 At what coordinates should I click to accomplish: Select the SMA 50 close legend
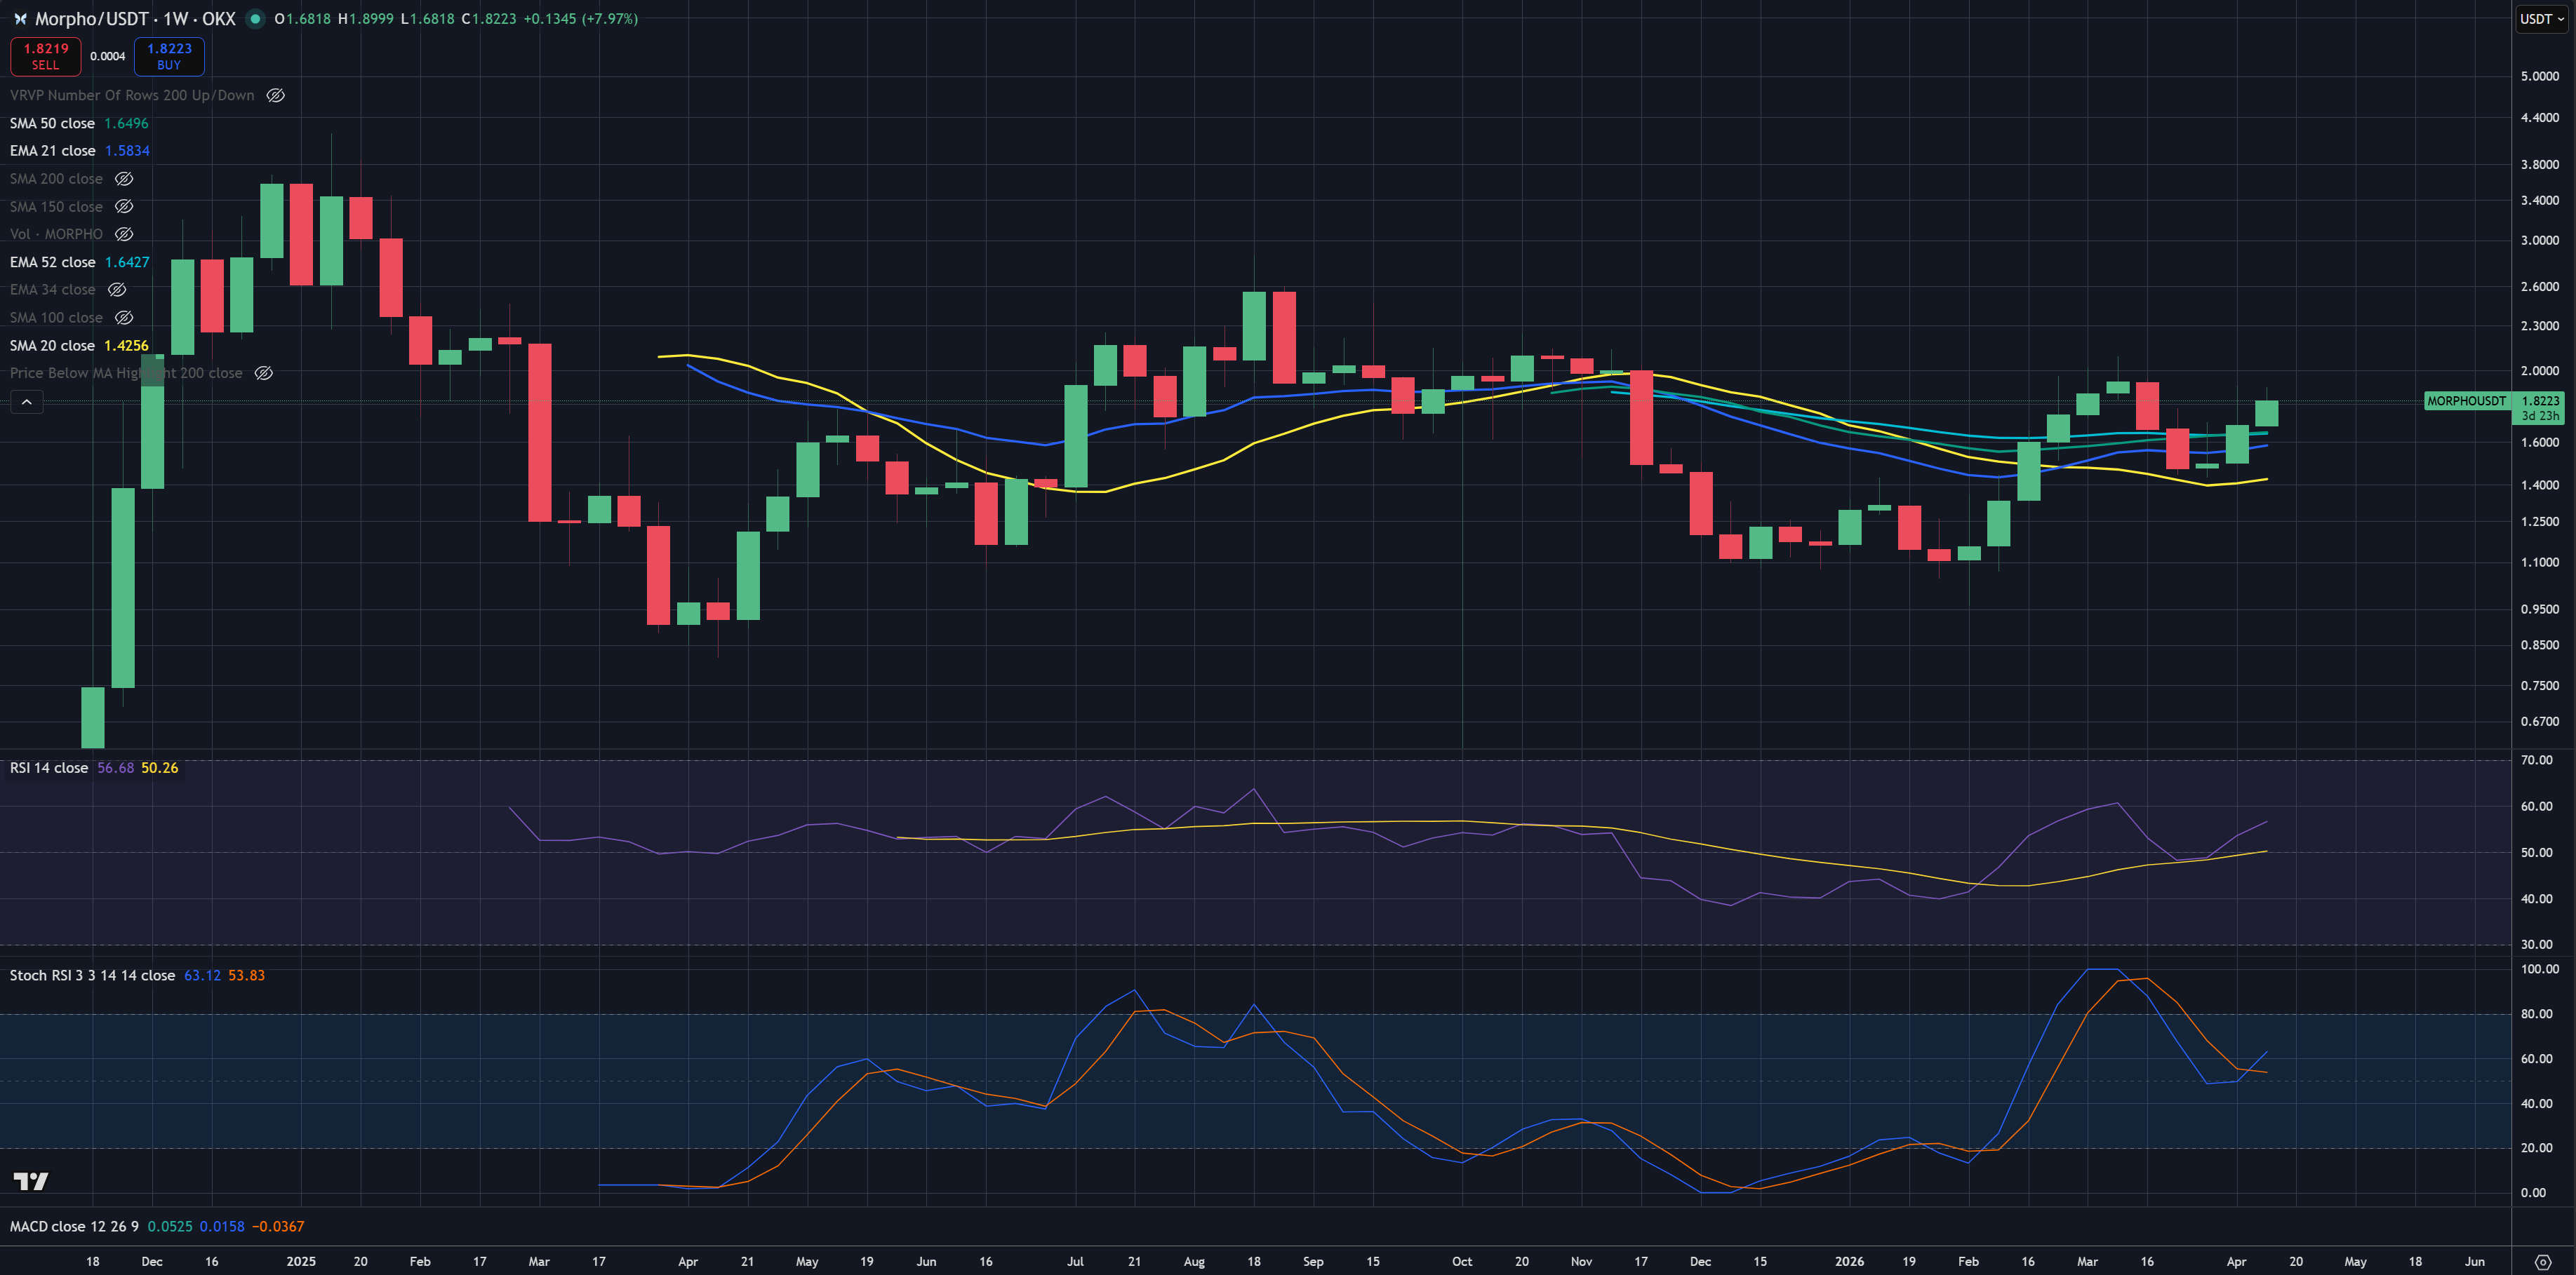click(52, 123)
